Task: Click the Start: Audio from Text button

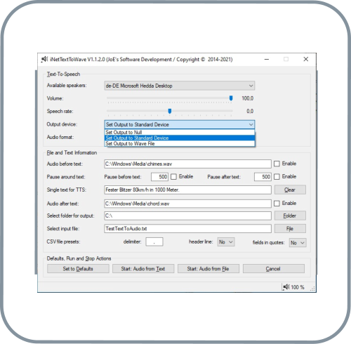Action: click(143, 269)
